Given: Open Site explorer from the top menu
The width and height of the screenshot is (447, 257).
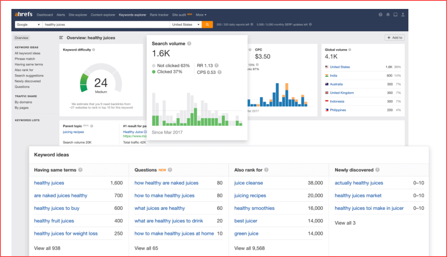Looking at the screenshot, I should click(78, 15).
